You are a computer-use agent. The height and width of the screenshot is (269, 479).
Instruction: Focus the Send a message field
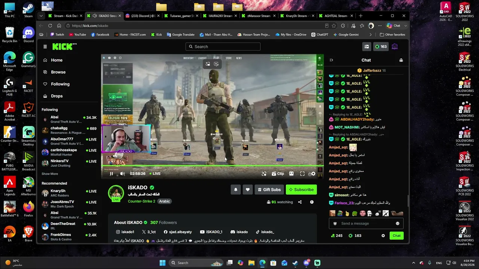coord(366,223)
